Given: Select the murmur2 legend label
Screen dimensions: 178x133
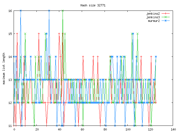Looking at the screenshot, I should pos(154,21).
